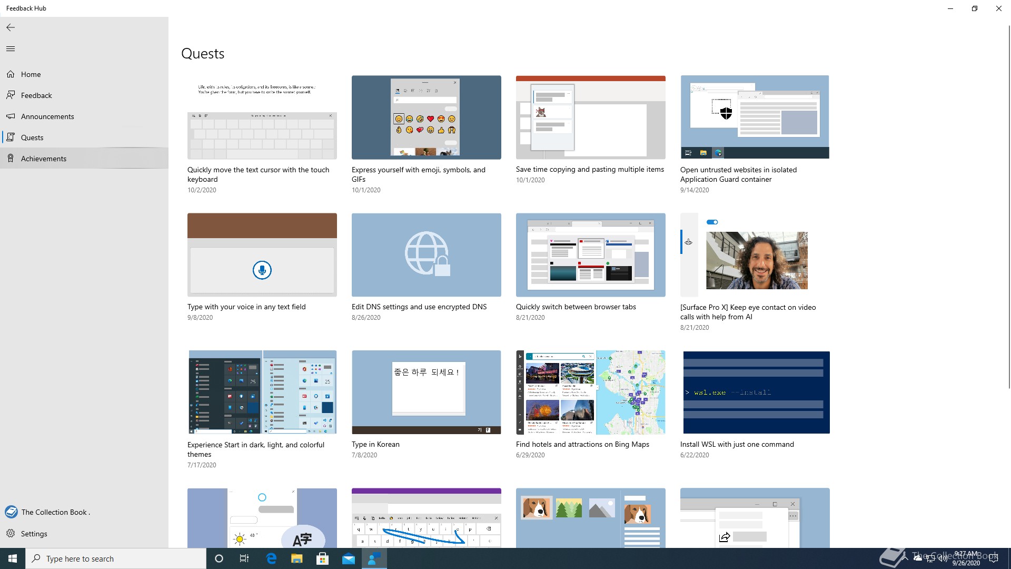This screenshot has height=569, width=1011.
Task: Click 'Type in Korean' quest title
Action: tap(375, 444)
